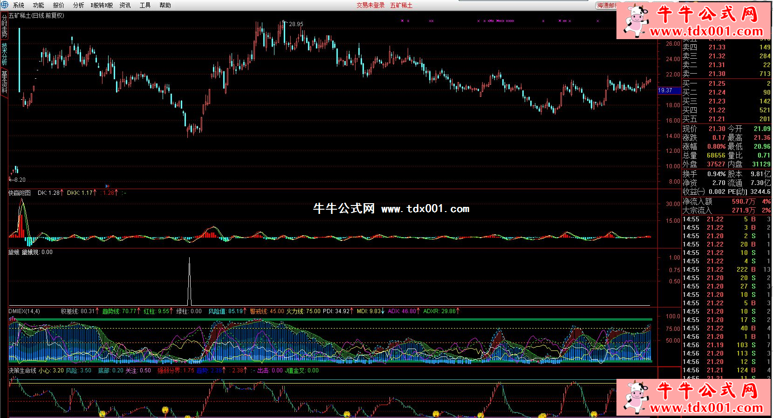This screenshot has height=418, width=773.
Task: Select the 买三 21.23 order row
Action: tap(726, 101)
